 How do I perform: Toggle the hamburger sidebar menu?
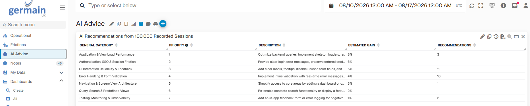tap(63, 8)
